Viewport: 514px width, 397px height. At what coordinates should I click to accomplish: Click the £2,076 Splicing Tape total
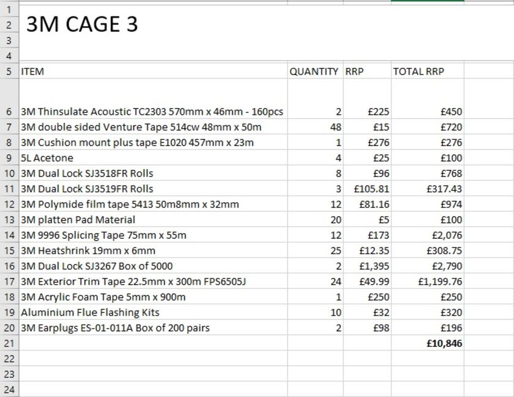[447, 235]
